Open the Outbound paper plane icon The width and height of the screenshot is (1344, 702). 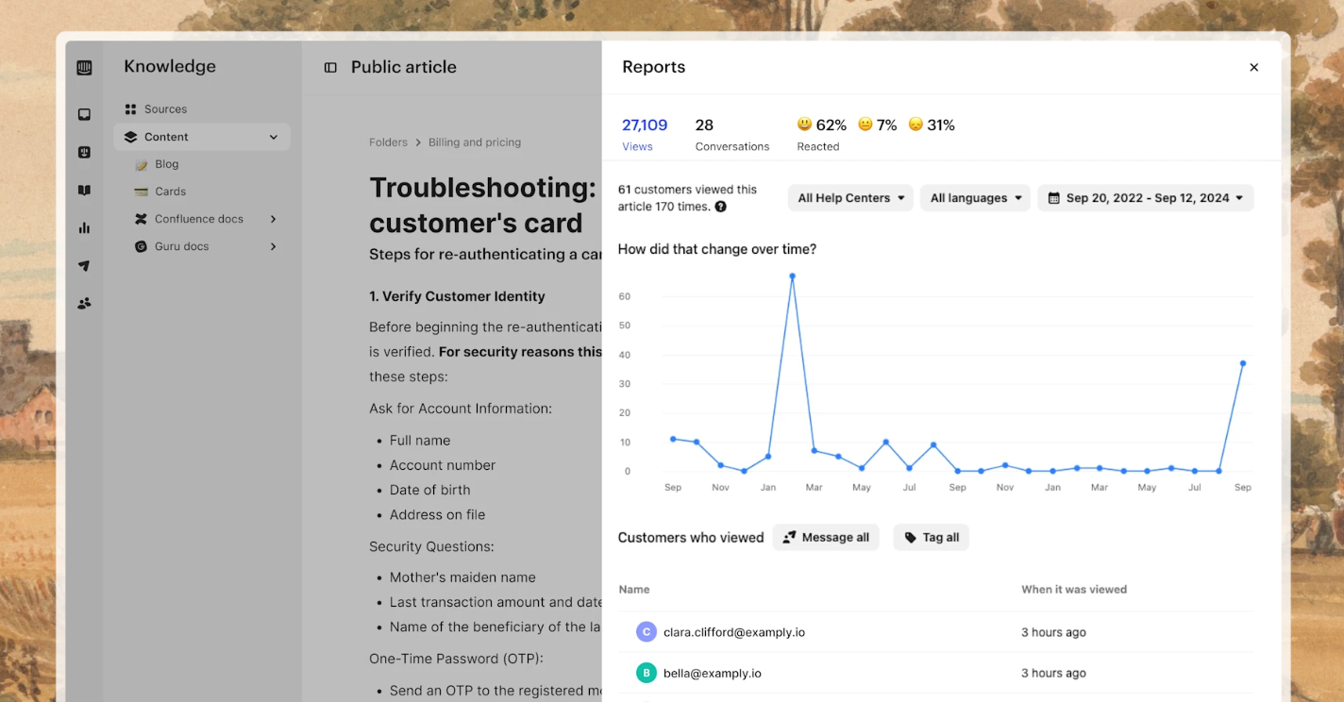(84, 266)
